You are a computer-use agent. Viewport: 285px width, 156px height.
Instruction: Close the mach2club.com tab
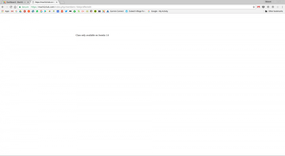click(57, 2)
